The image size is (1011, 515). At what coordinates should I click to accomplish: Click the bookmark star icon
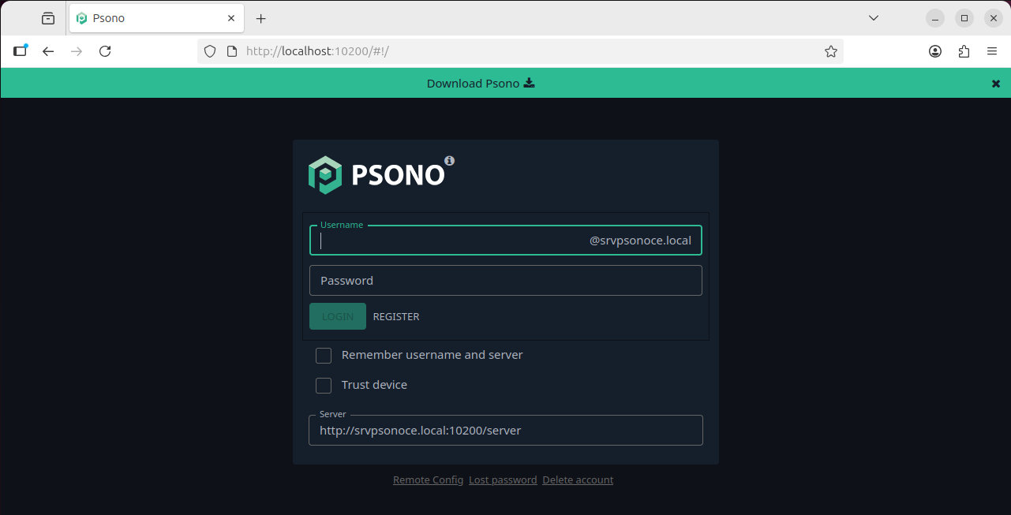tap(830, 51)
